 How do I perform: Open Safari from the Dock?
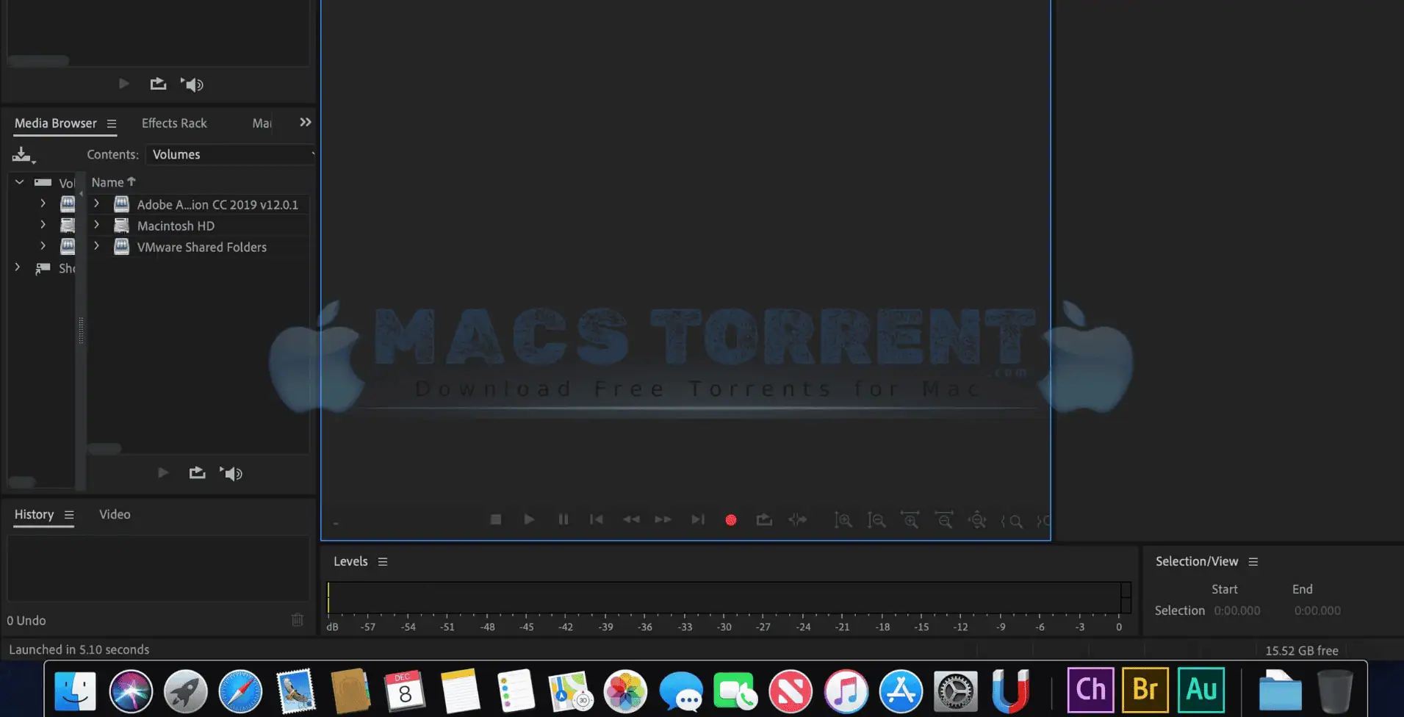tap(240, 691)
